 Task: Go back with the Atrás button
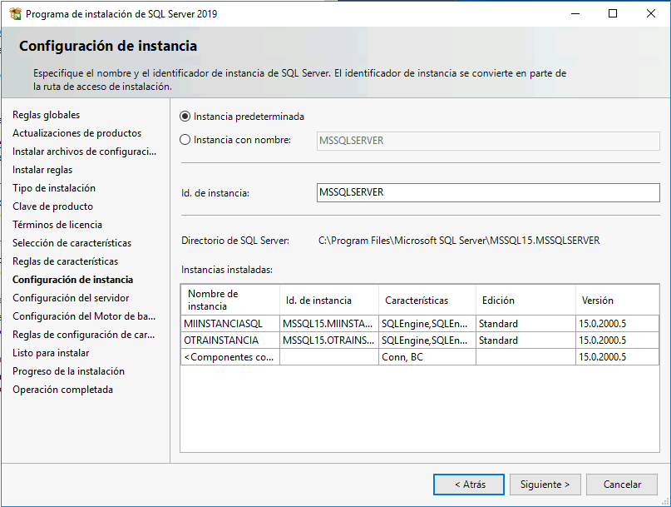(x=469, y=485)
